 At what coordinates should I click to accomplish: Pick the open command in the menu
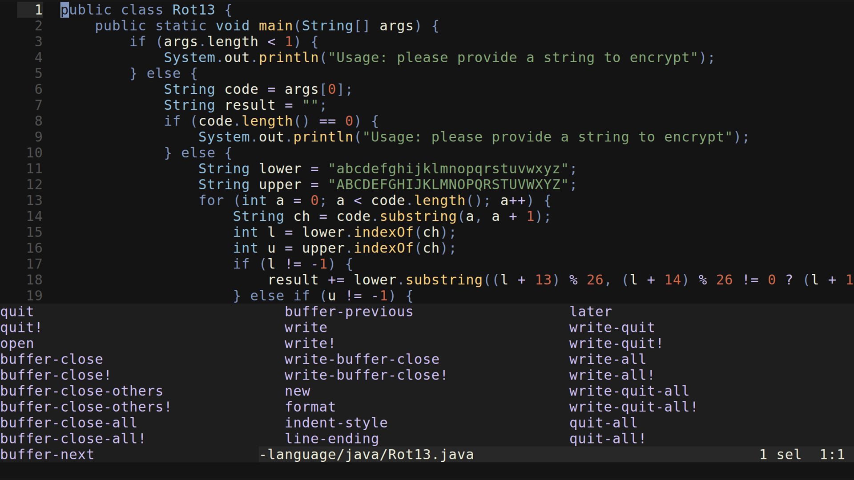coord(17,344)
